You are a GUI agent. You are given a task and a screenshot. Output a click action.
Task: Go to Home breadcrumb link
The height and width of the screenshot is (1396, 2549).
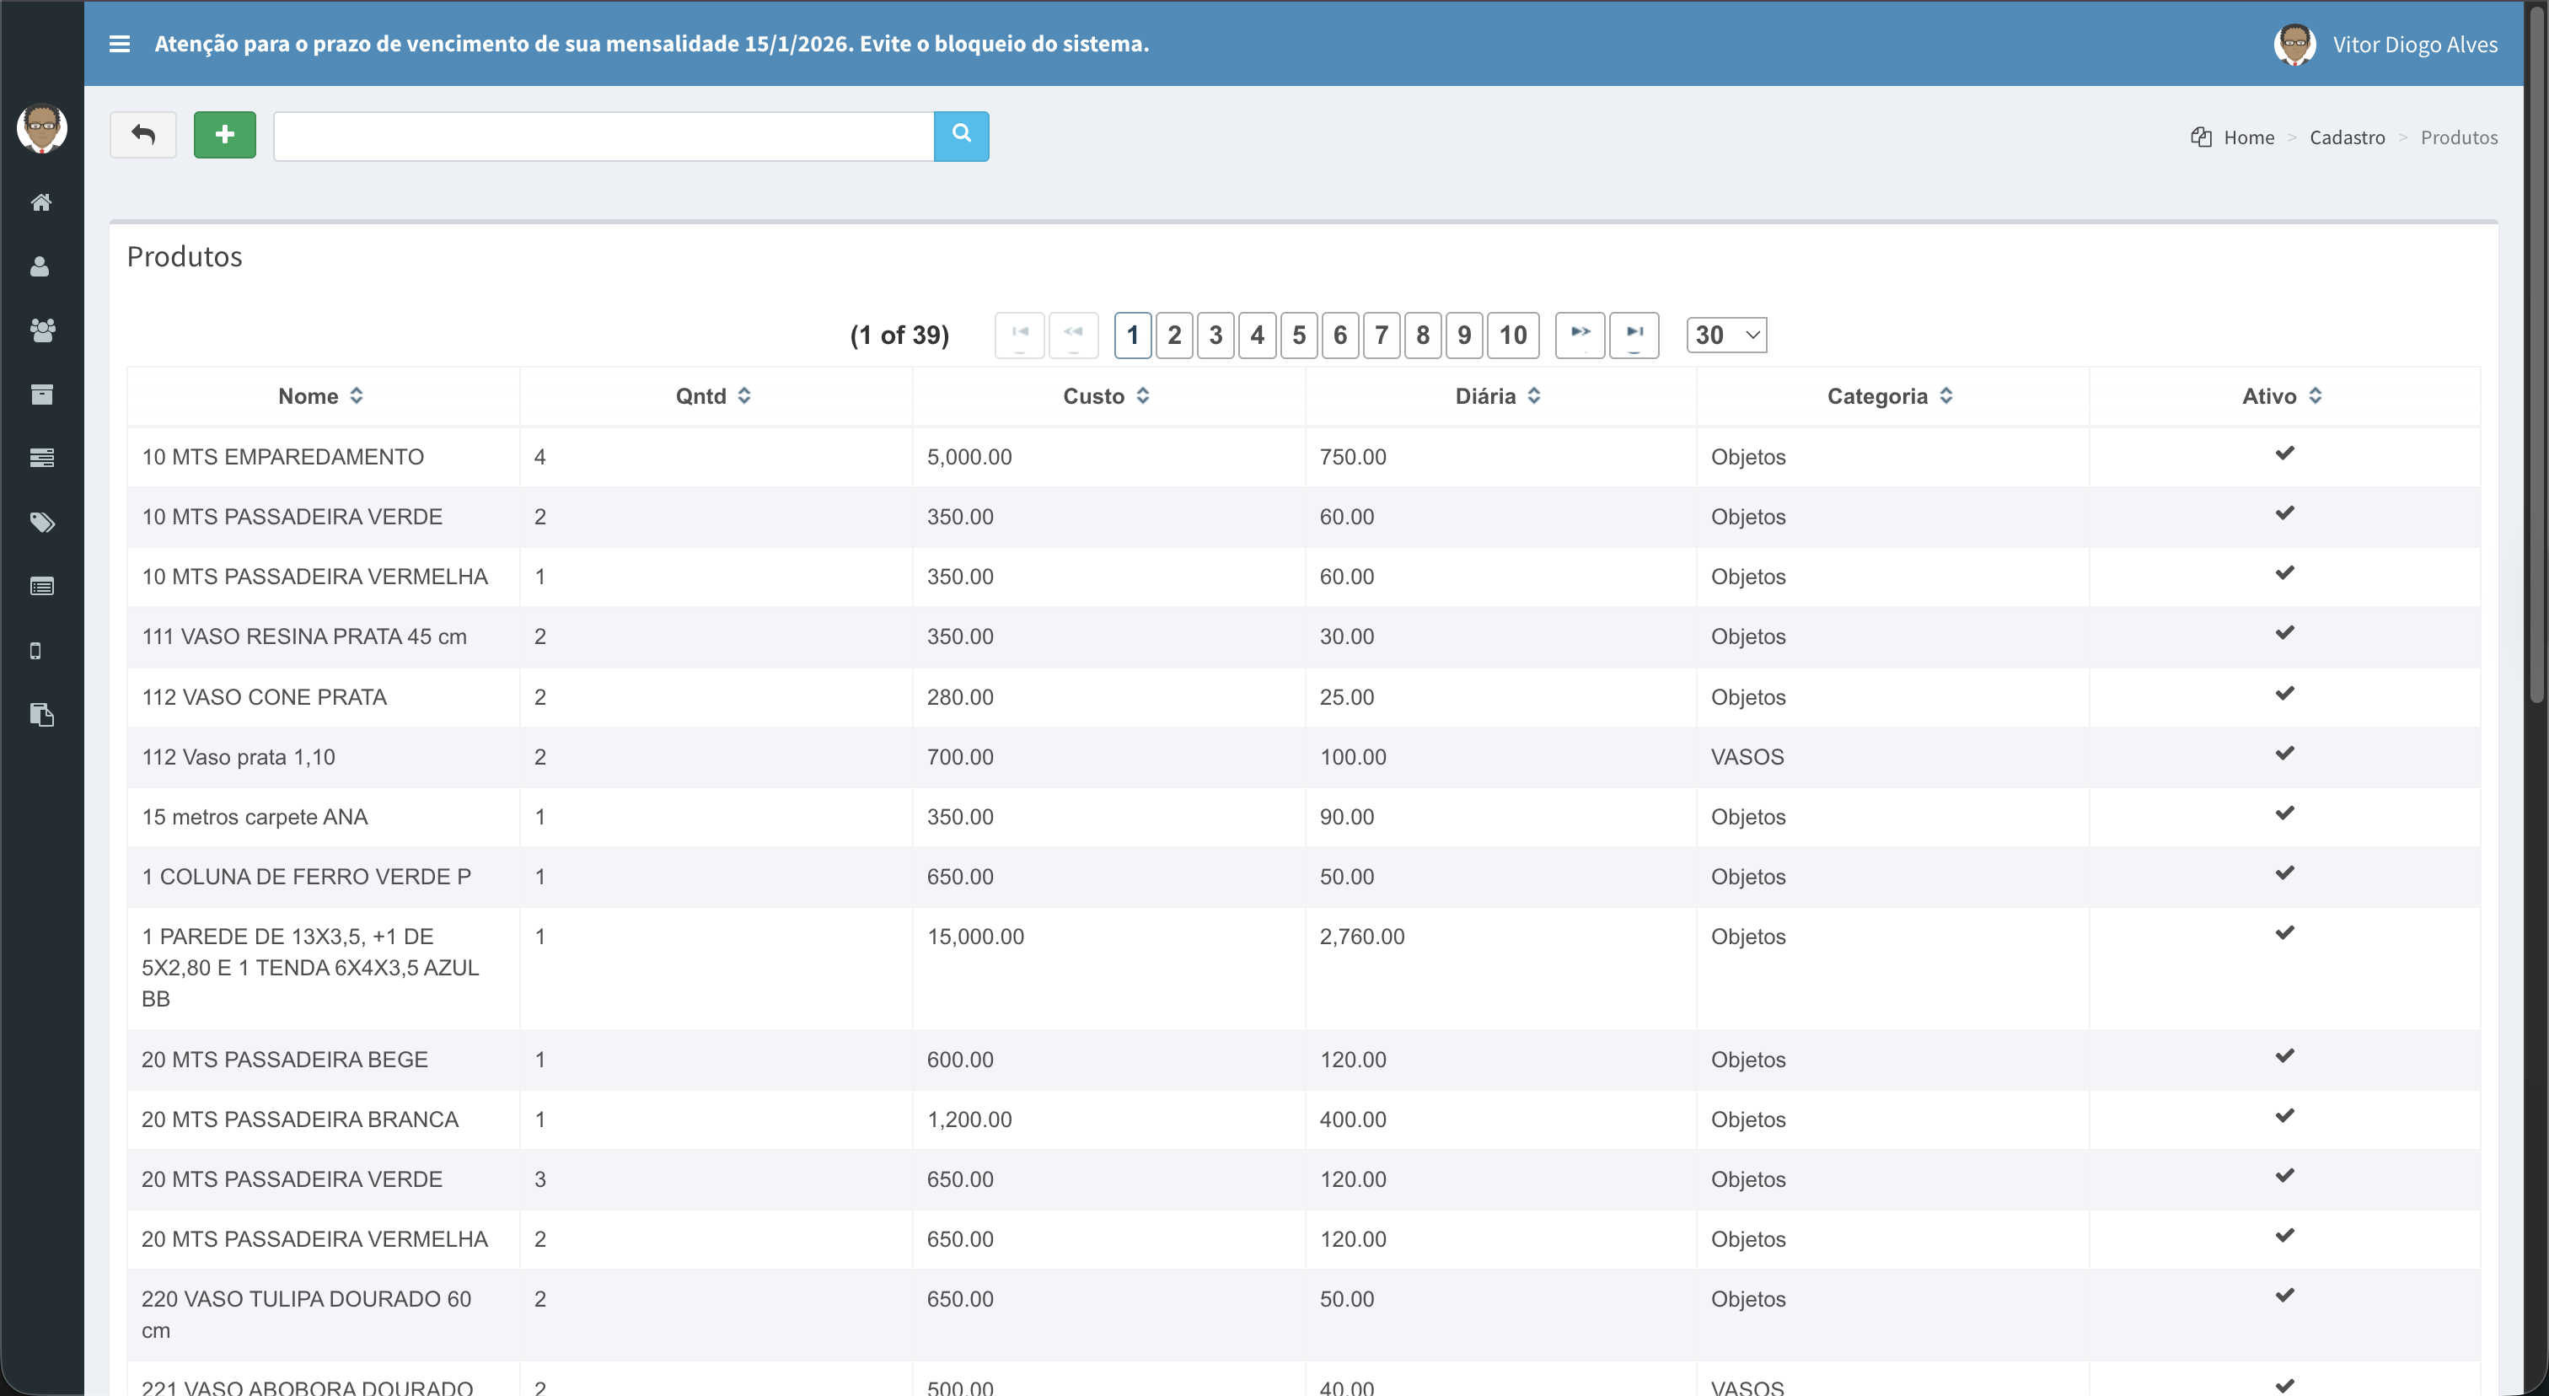pyautogui.click(x=2248, y=137)
